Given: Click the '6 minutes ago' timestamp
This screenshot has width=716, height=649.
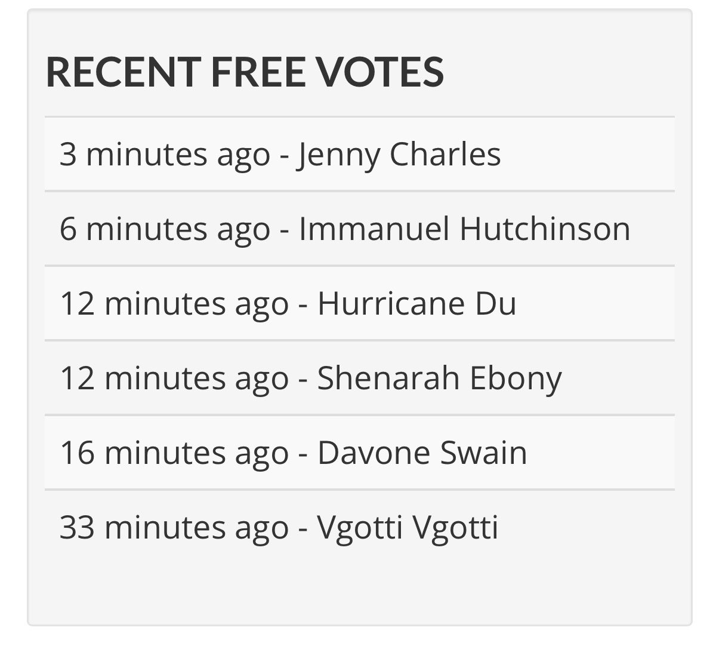Looking at the screenshot, I should (x=165, y=230).
